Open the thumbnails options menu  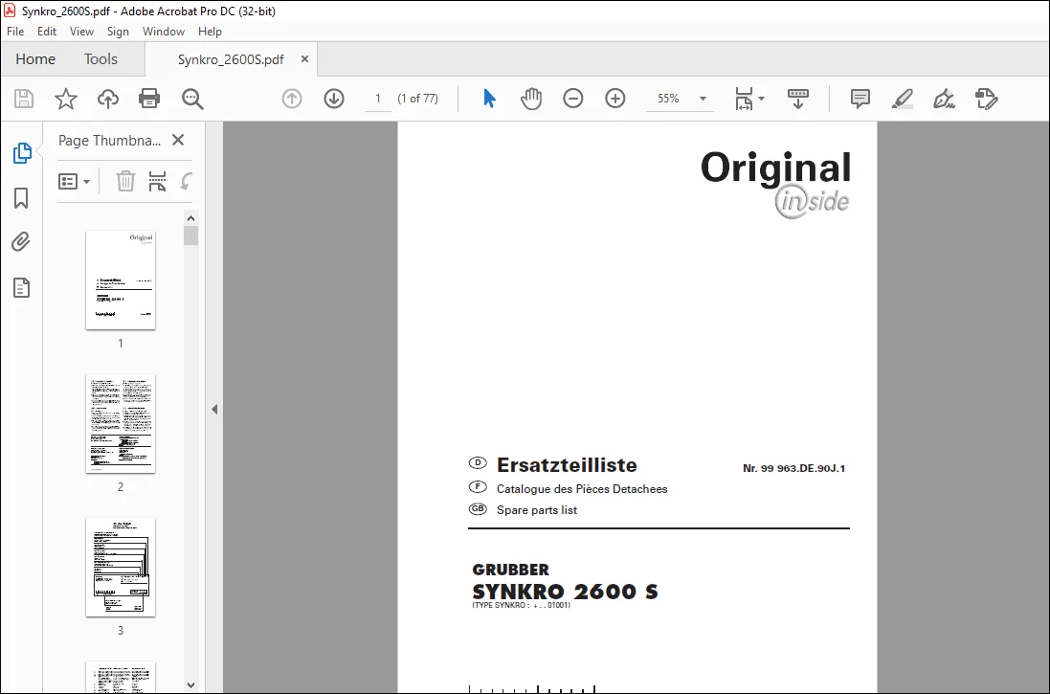75,182
